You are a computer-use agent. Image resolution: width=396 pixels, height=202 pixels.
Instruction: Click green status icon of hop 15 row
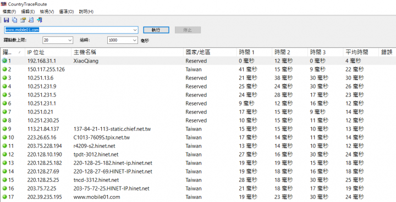coord(4,180)
